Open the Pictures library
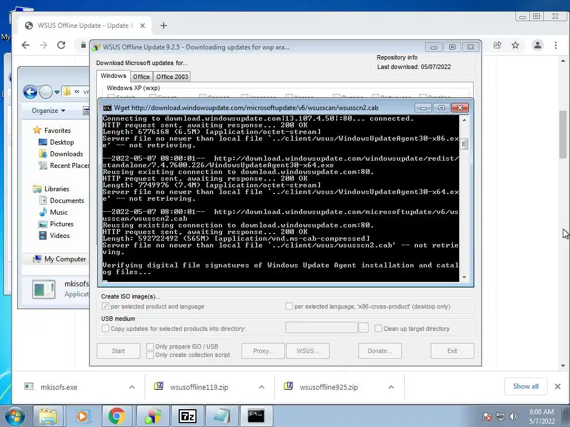570x427 pixels. (61, 224)
